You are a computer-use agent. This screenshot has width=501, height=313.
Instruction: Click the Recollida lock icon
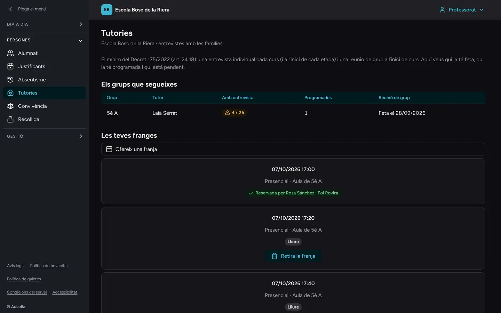(x=10, y=119)
